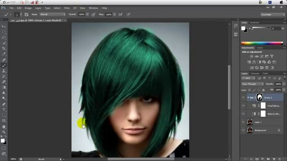Select Layer 1 thumbnail
This screenshot has height=161, width=287.
(250, 122)
